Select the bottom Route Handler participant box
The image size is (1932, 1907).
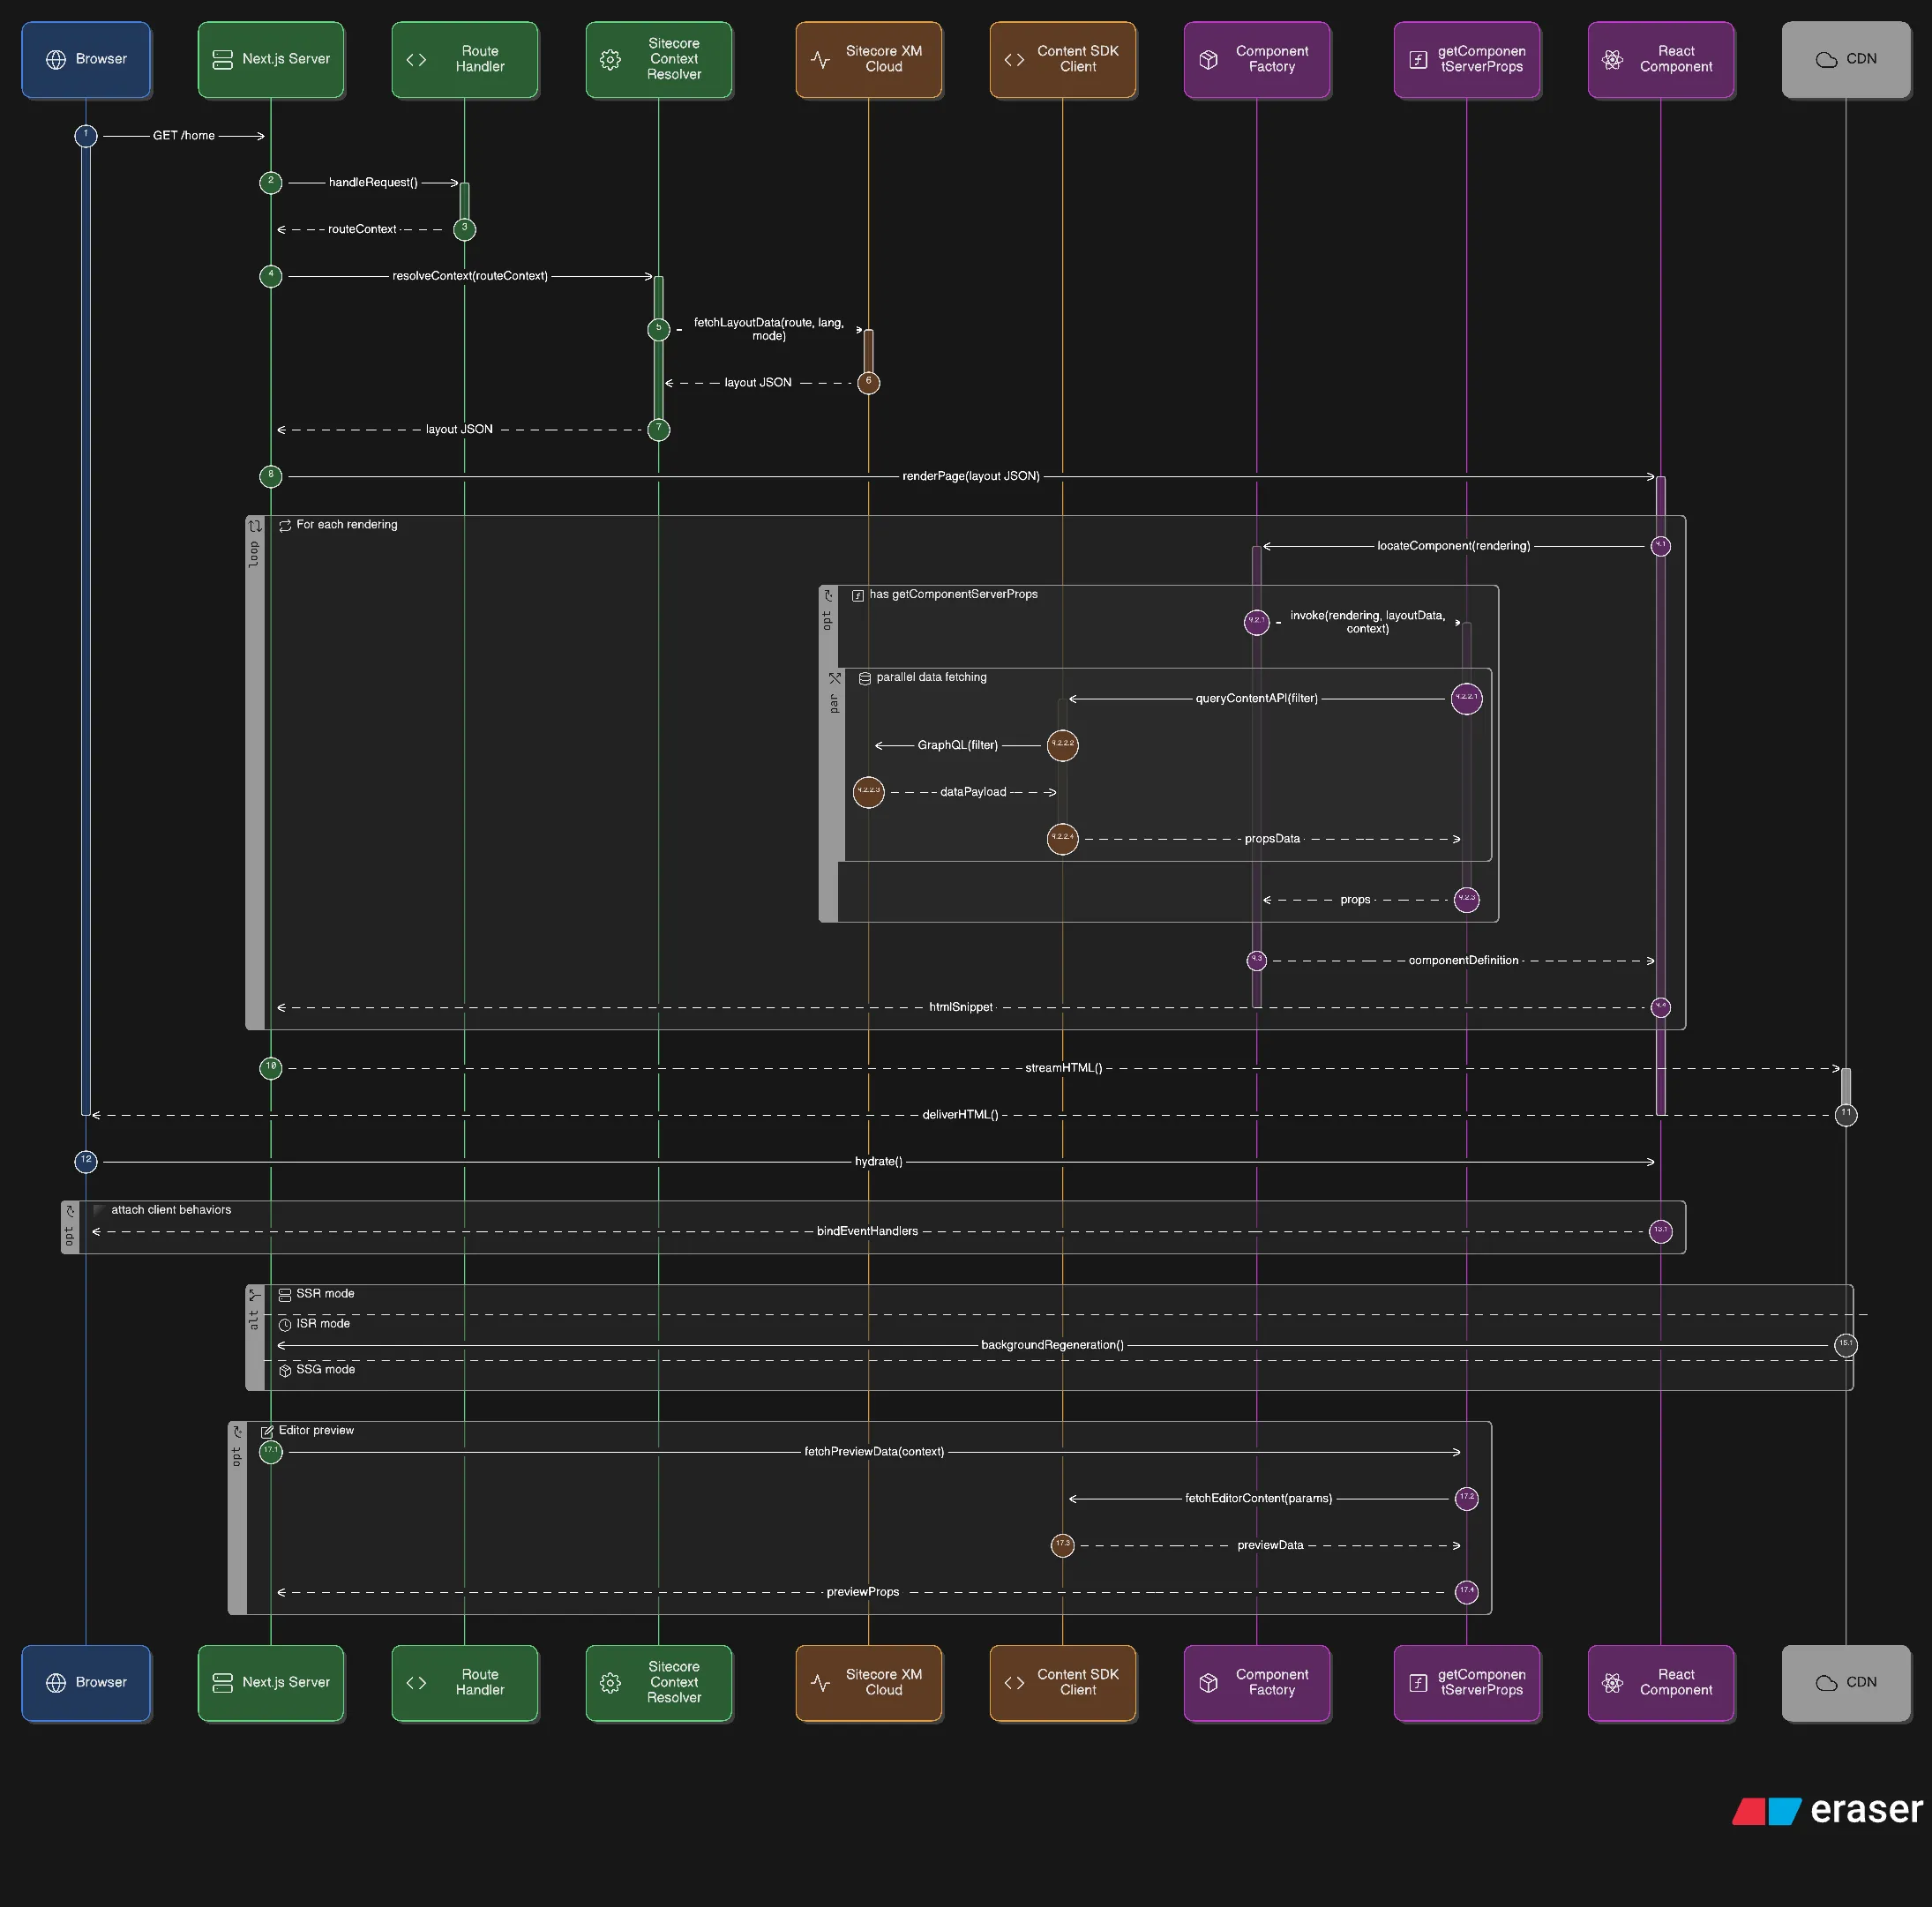465,1683
